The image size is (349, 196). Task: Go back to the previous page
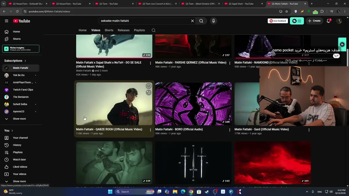coord(4,11)
